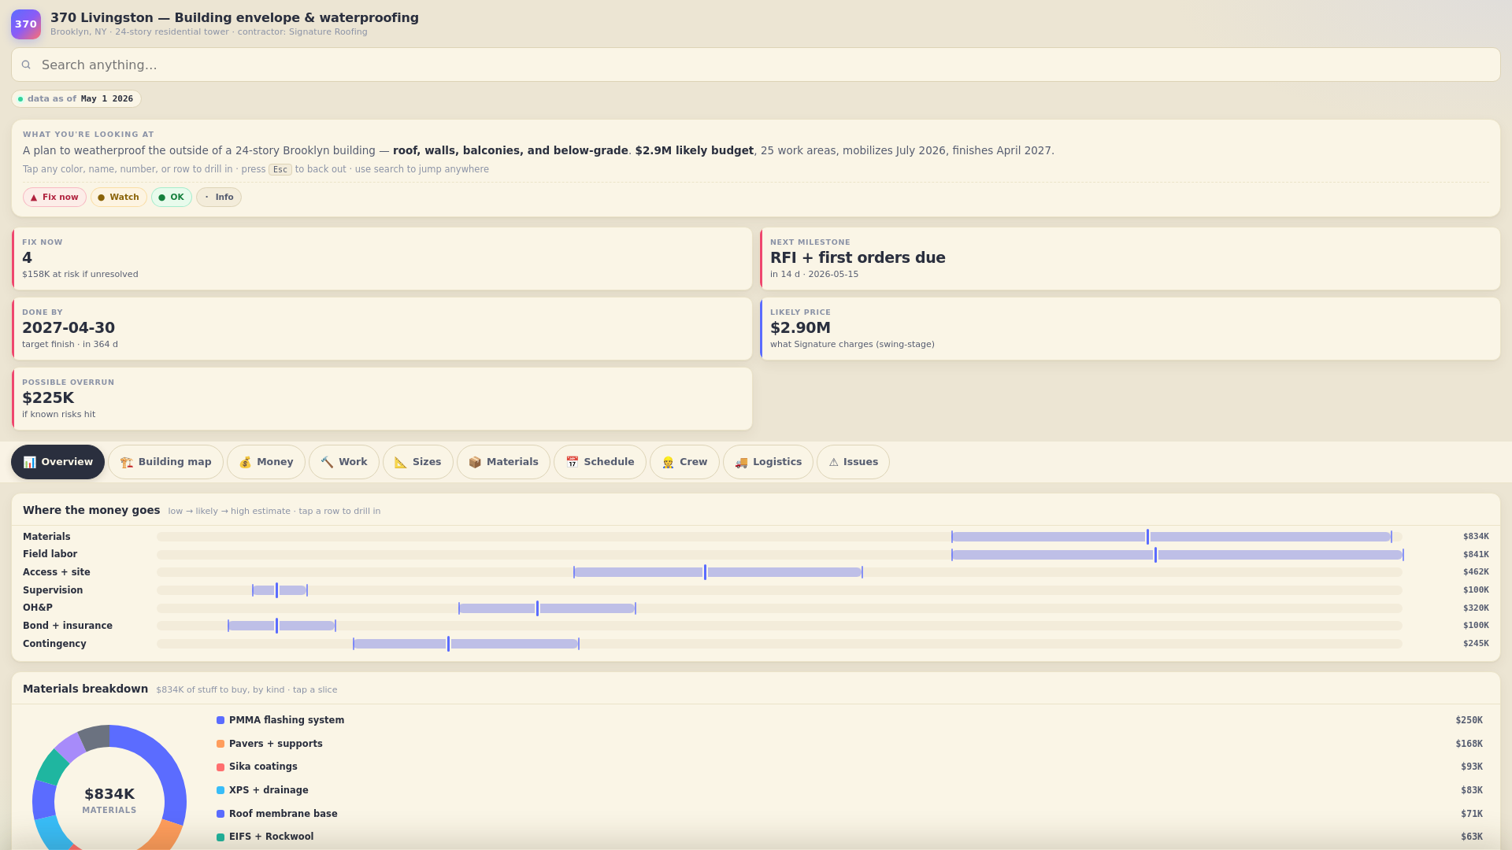Click the Roof membrane base swatch
The height and width of the screenshot is (850, 1512).
click(220, 814)
